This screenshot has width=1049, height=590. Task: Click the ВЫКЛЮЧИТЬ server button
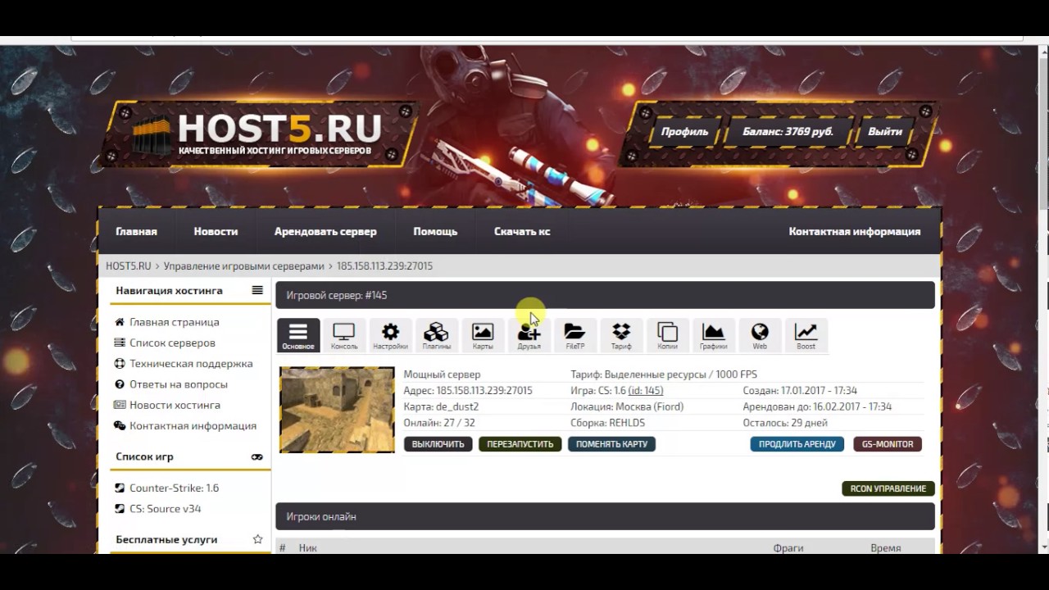tap(438, 444)
